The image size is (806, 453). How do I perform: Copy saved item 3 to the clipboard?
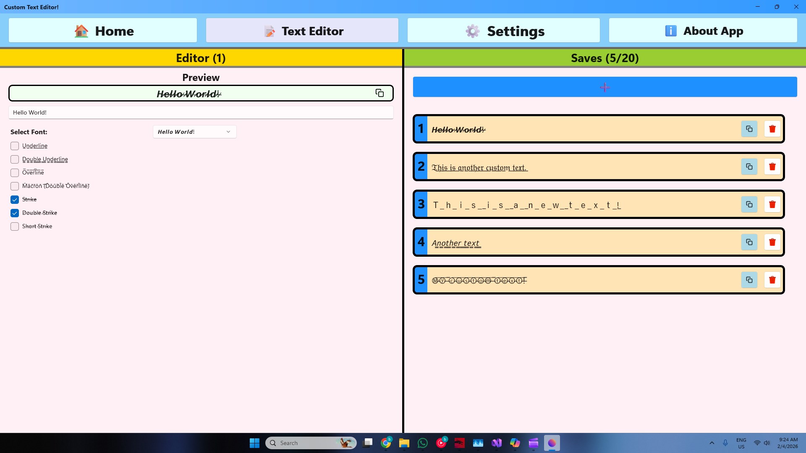pos(749,204)
